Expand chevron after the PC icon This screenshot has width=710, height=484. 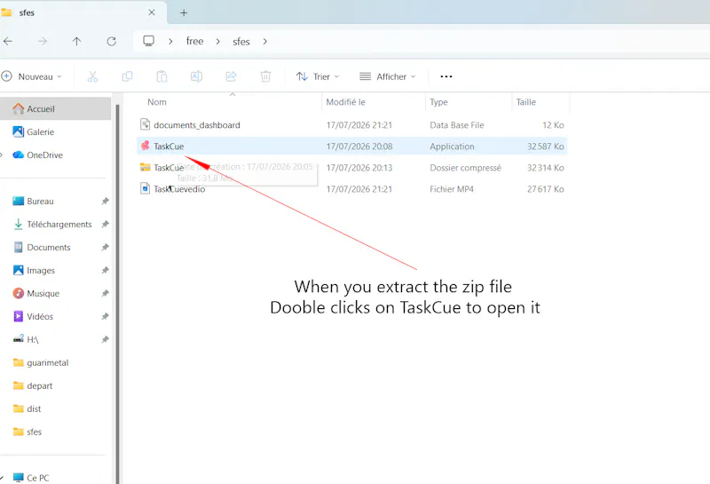coord(170,41)
